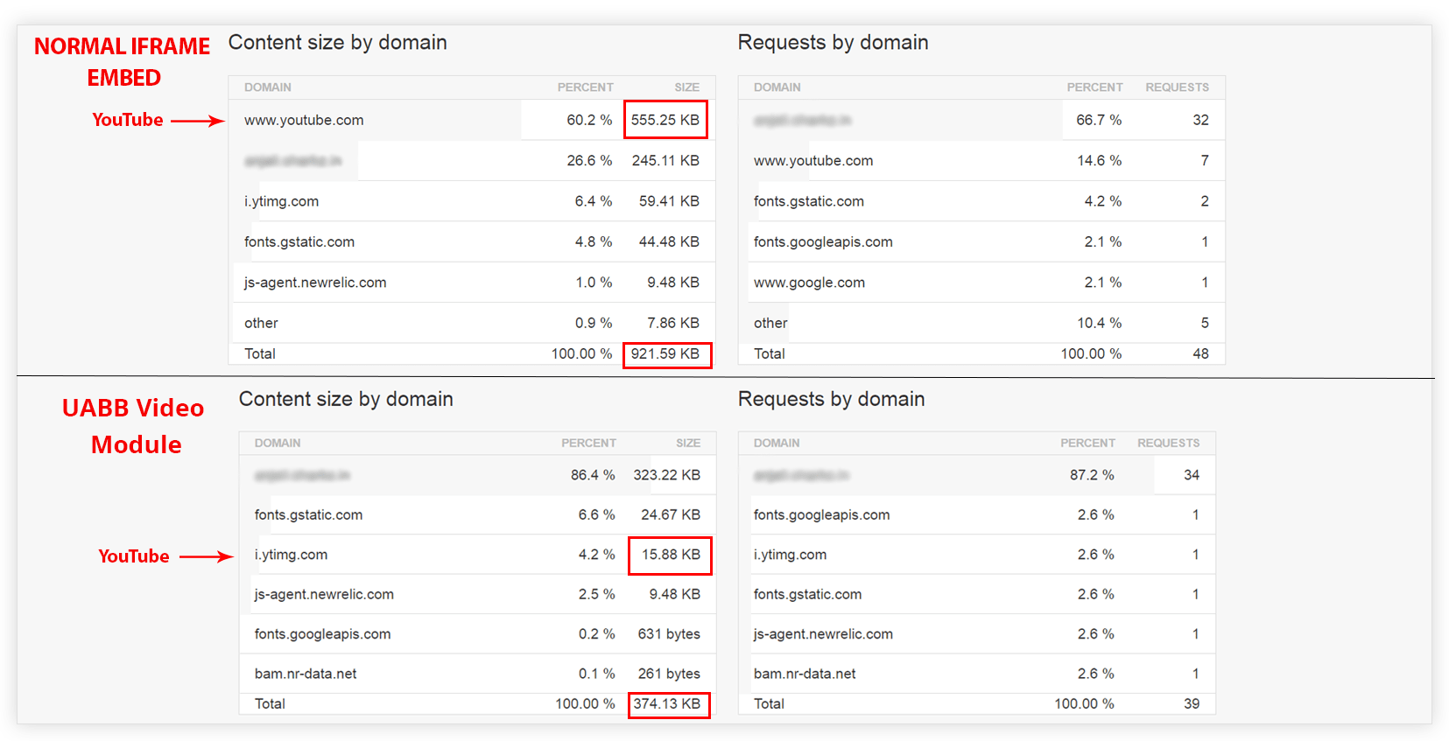
Task: Click the 66.7 % requests percent value
Action: coord(1099,120)
